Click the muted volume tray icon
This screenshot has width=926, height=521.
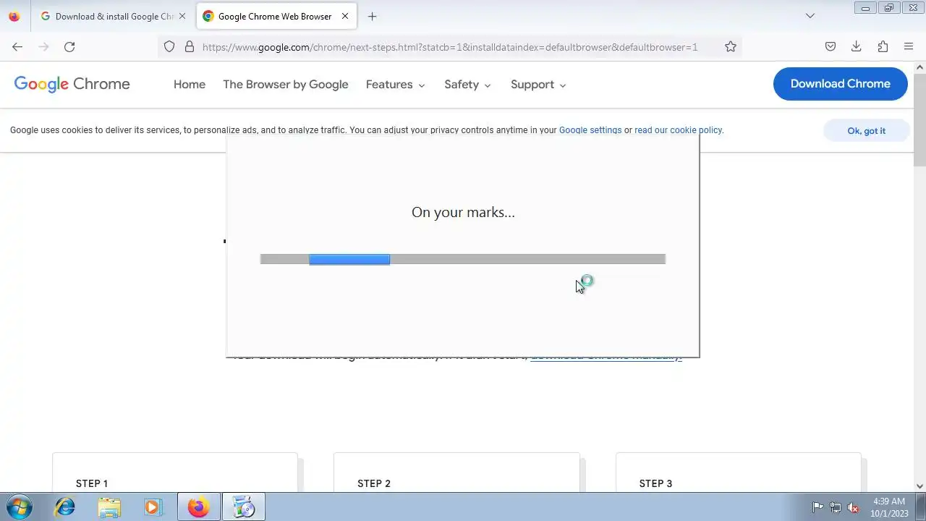854,507
